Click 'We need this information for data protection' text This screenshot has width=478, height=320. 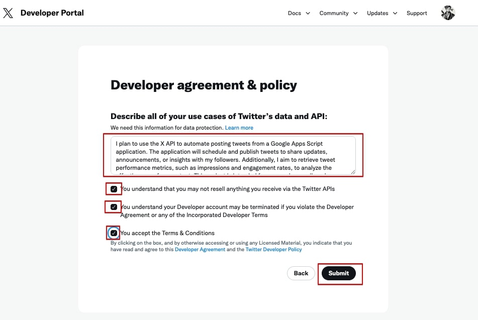pyautogui.click(x=167, y=128)
